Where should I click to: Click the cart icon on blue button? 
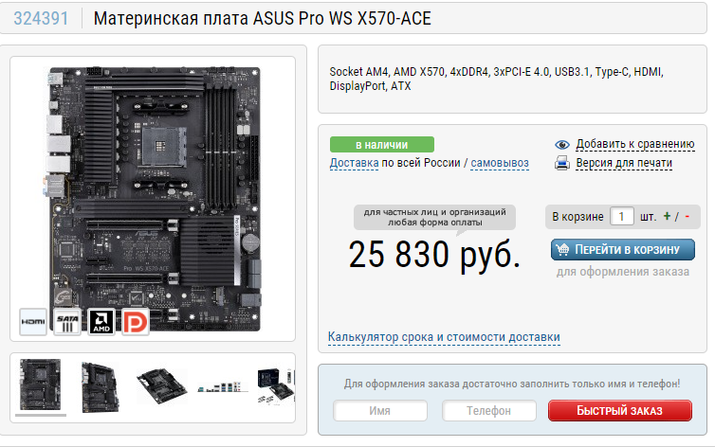(x=562, y=249)
